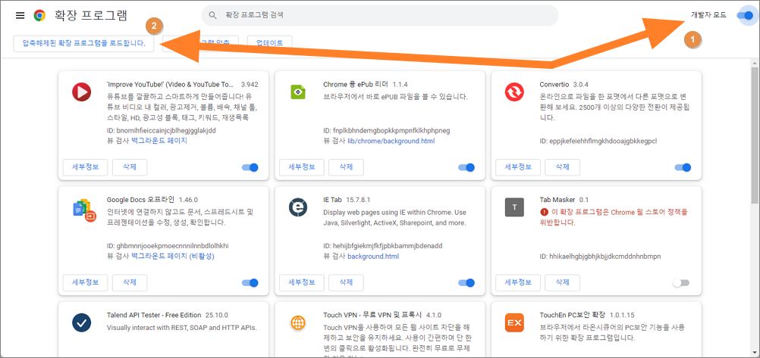Click the search magnifier icon
This screenshot has height=358, width=760.
click(212, 15)
